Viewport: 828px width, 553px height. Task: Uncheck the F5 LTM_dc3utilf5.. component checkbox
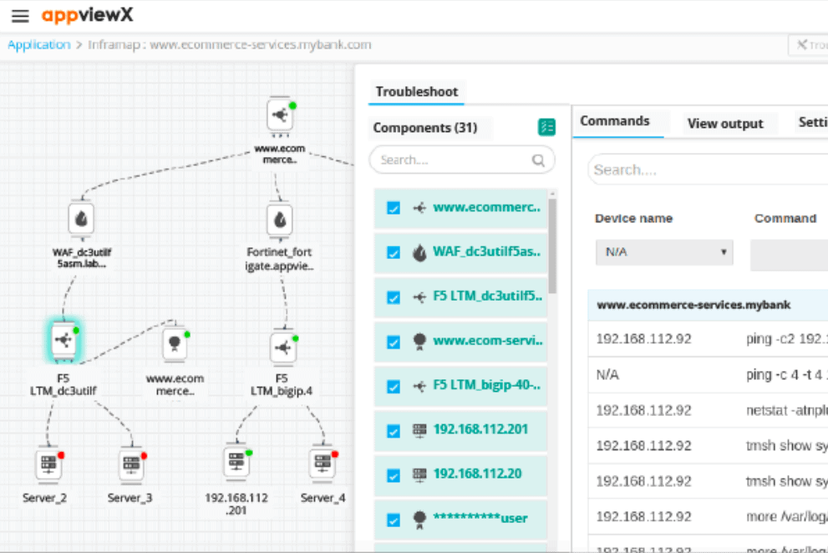click(394, 297)
